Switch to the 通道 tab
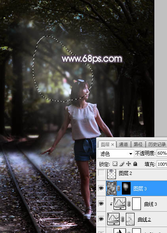The image size is (167, 233). [x=123, y=144]
